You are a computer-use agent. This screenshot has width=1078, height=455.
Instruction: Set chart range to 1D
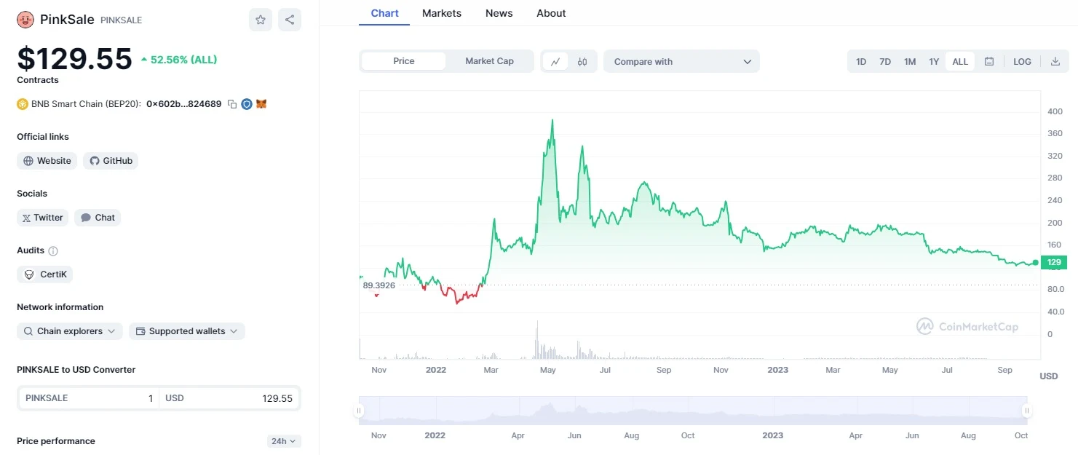pyautogui.click(x=861, y=62)
